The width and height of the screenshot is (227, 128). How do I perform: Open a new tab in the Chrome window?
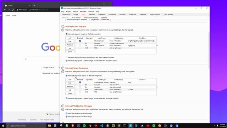(34, 6)
